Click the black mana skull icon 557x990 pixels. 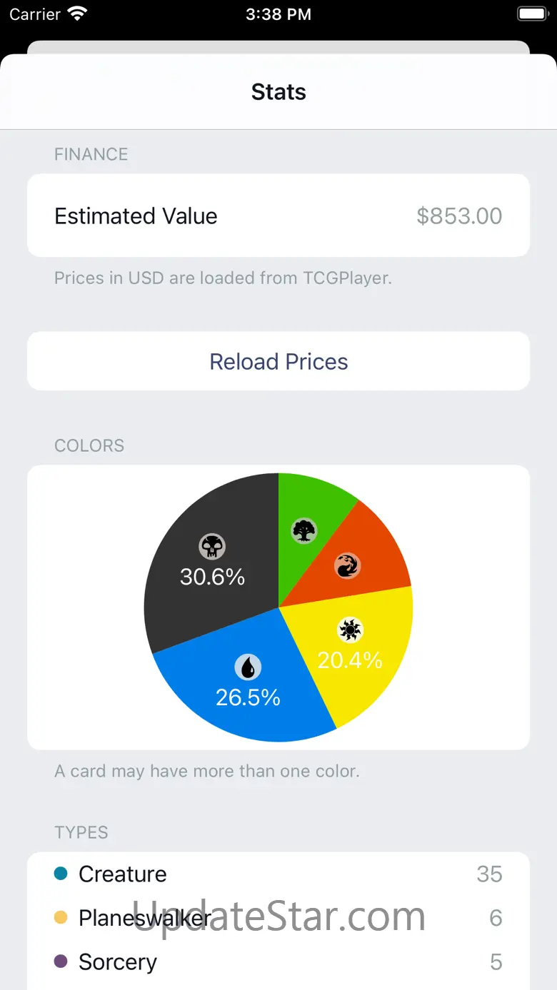tap(212, 547)
